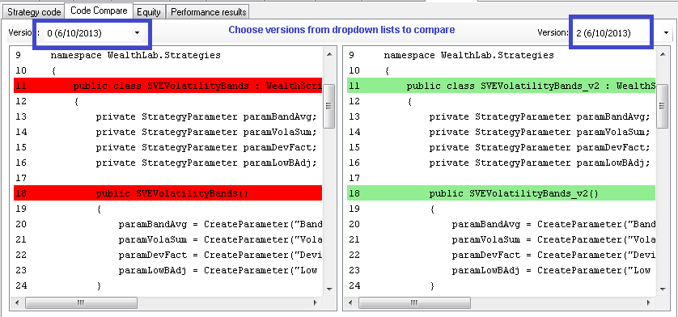The image size is (678, 317).
Task: Click paramBandAvg declaration line 13 in left pane
Action: [x=206, y=116]
